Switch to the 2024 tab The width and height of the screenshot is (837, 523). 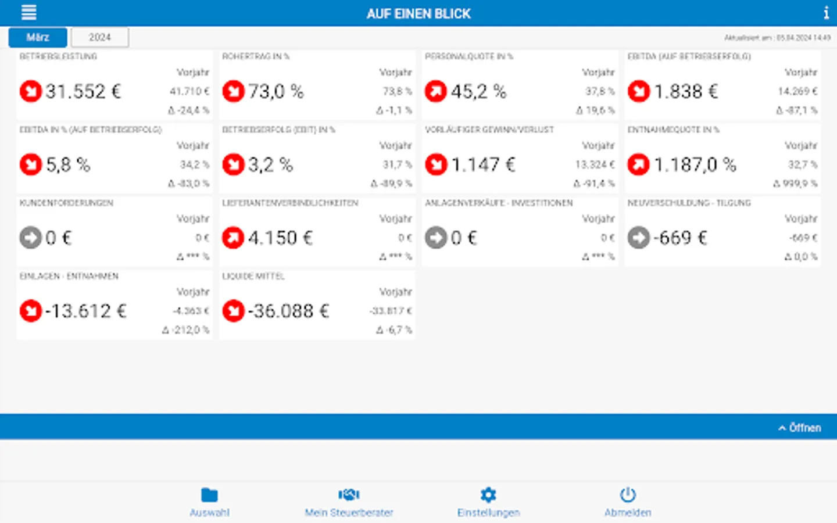point(99,37)
